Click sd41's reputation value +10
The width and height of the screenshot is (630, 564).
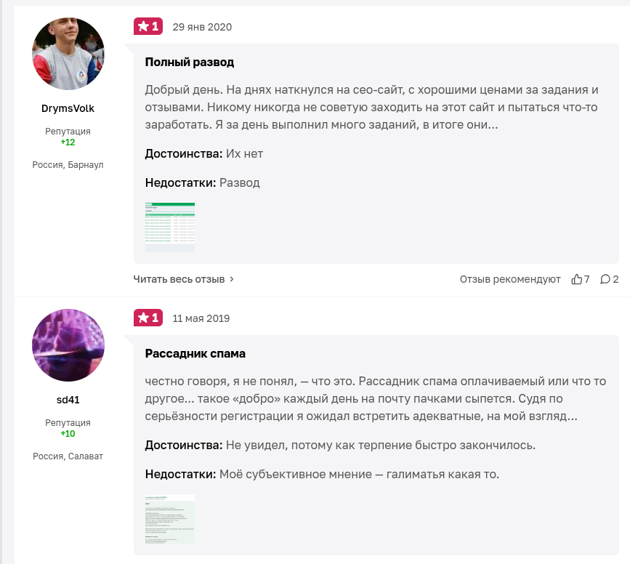[68, 434]
